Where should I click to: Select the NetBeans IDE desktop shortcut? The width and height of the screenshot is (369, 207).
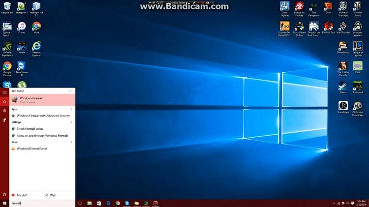pyautogui.click(x=36, y=9)
